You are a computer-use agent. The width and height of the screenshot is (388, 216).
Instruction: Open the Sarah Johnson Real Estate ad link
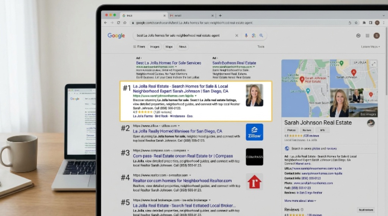point(234,63)
